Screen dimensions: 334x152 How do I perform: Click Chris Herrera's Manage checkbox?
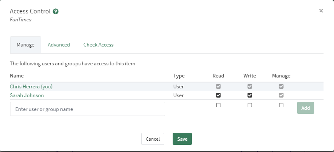pyautogui.click(x=281, y=86)
